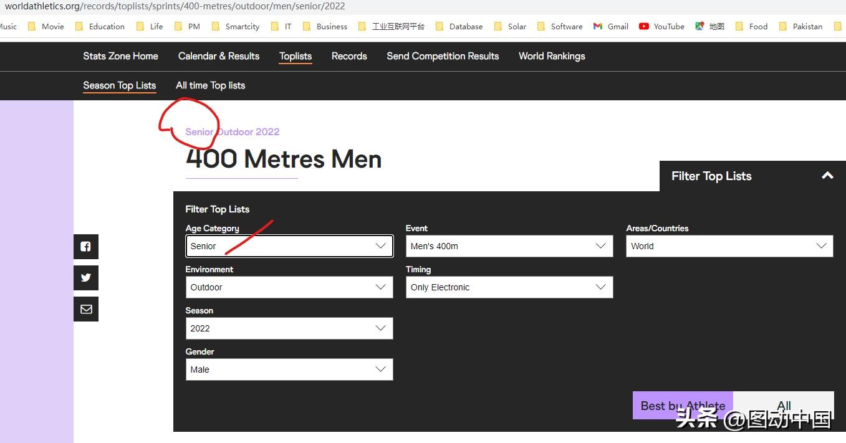The image size is (846, 443).
Task: Open the Age Category dropdown
Action: (x=289, y=246)
